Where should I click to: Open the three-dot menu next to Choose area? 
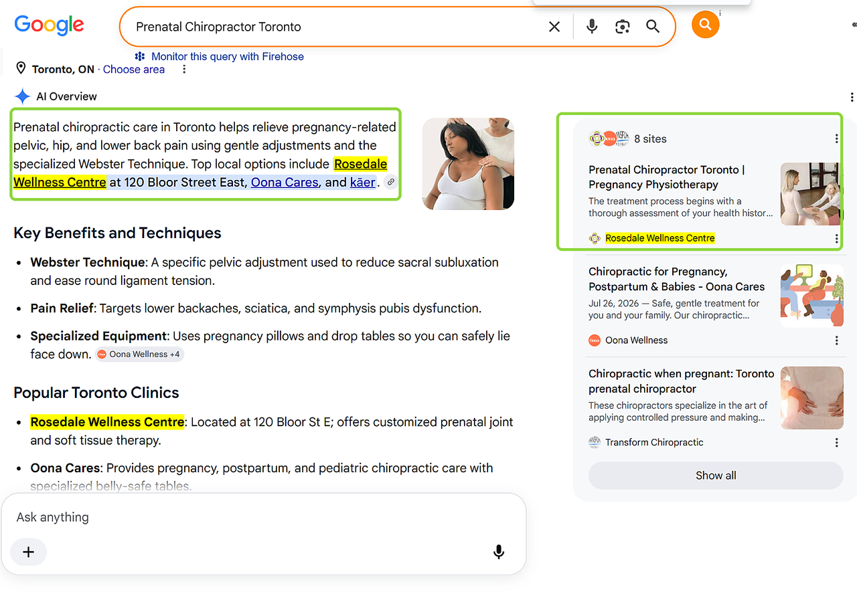pos(184,70)
